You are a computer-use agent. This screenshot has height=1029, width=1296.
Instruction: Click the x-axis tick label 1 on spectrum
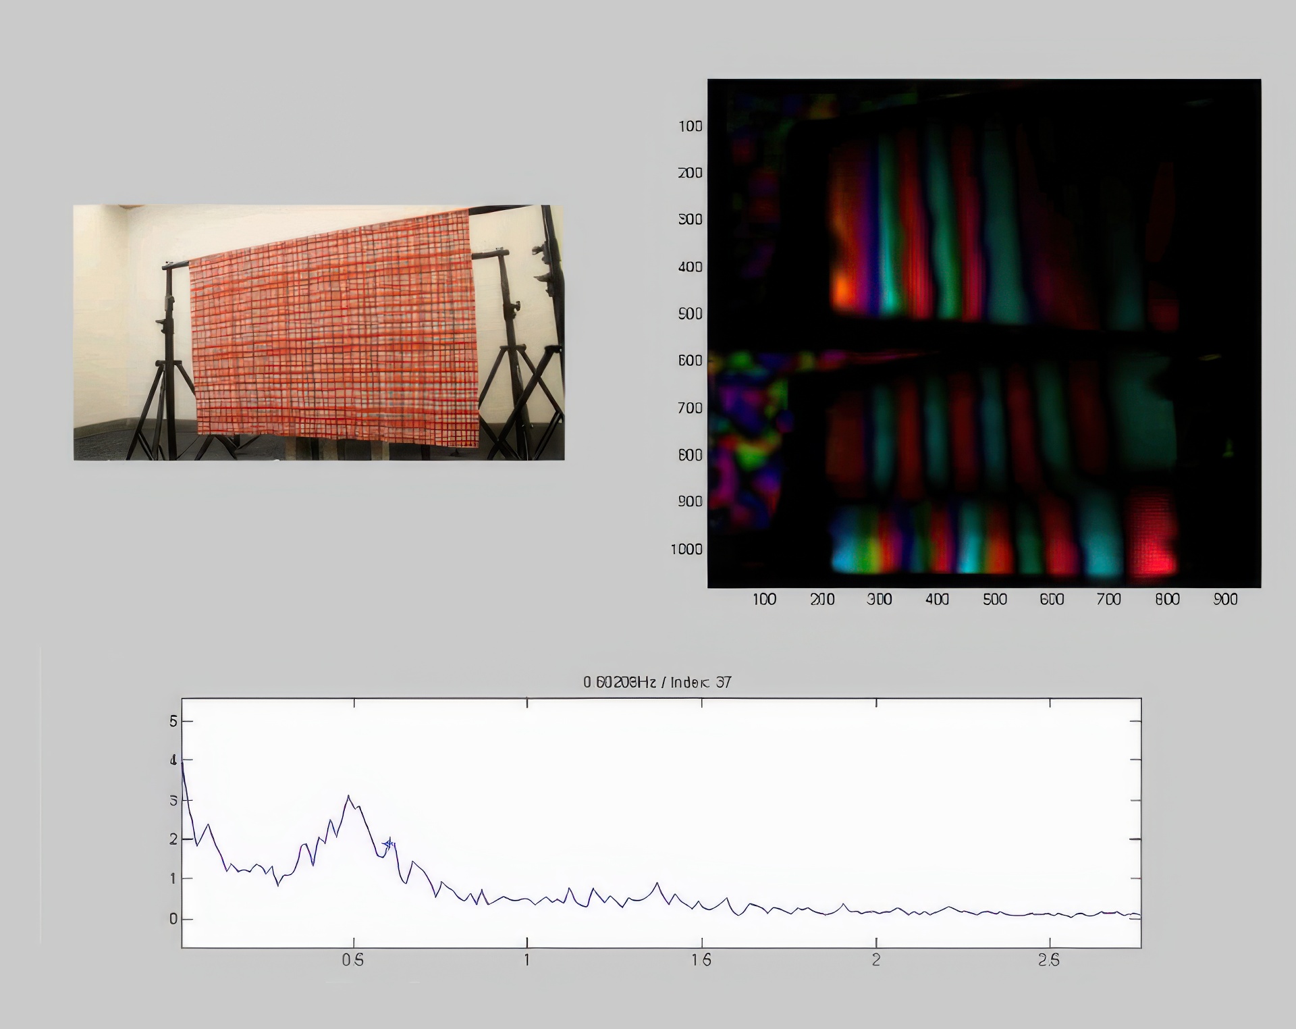pyautogui.click(x=526, y=960)
